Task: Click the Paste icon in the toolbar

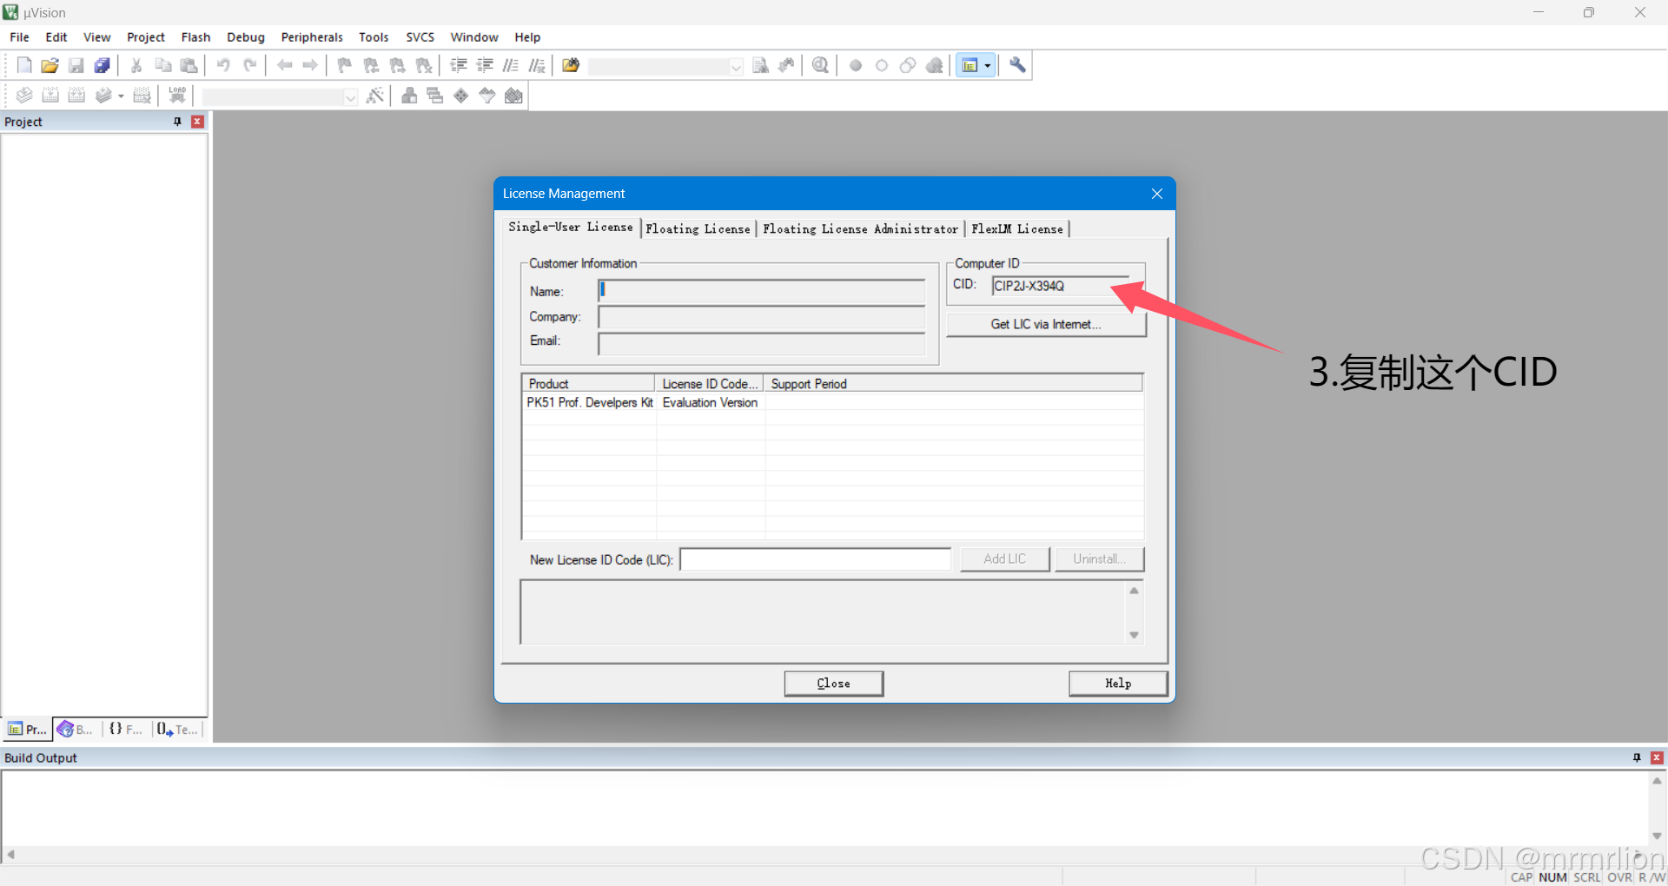Action: click(189, 65)
